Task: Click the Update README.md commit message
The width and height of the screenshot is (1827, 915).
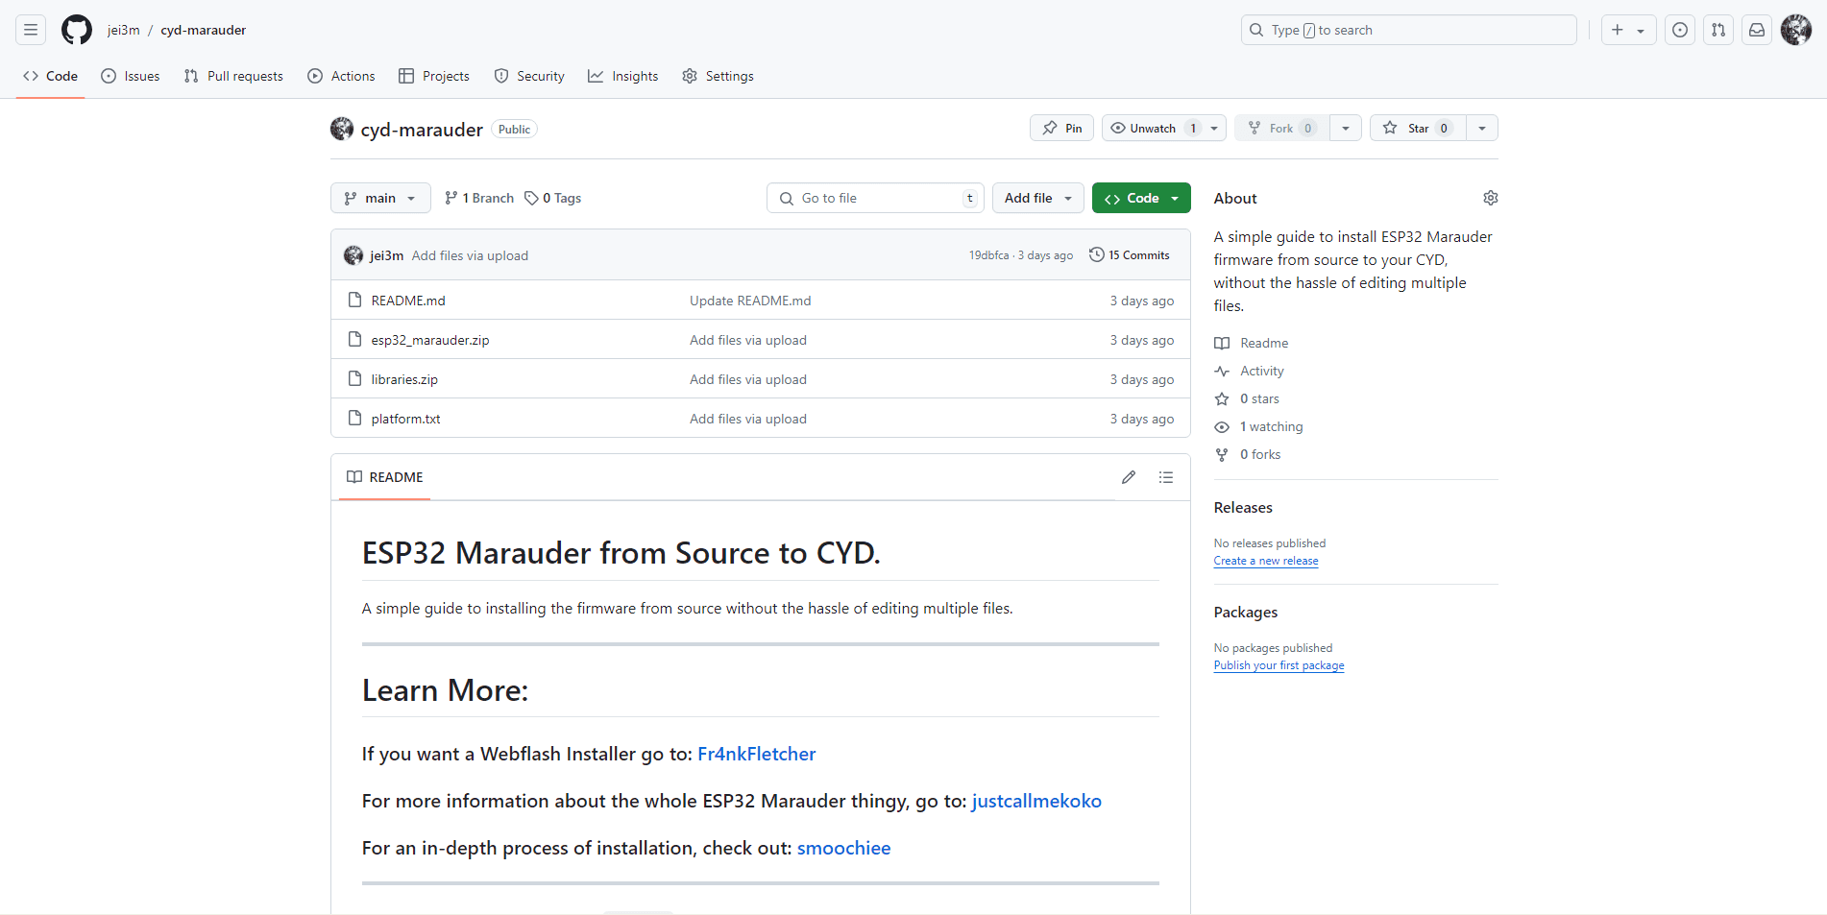Action: [x=750, y=301]
